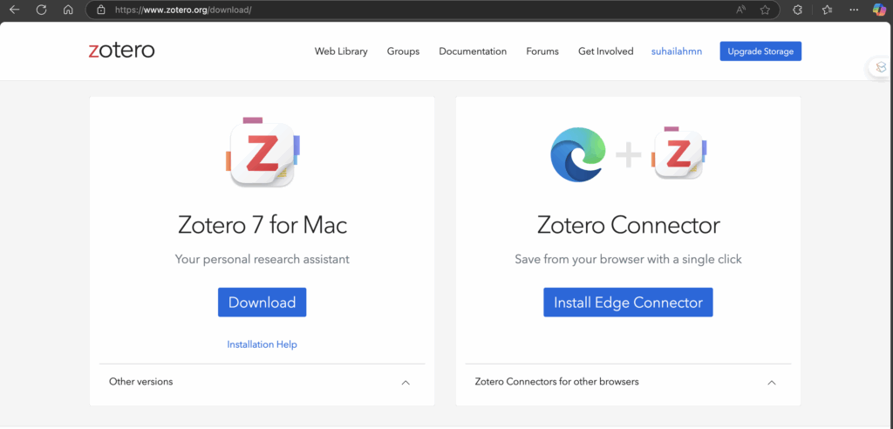Click the Read Aloud icon
The image size is (893, 429).
pyautogui.click(x=740, y=10)
